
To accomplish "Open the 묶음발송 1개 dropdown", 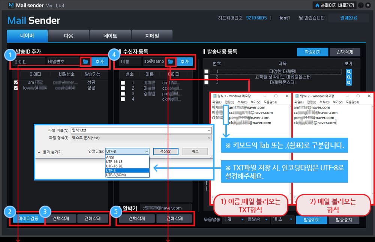I will 234,219.
